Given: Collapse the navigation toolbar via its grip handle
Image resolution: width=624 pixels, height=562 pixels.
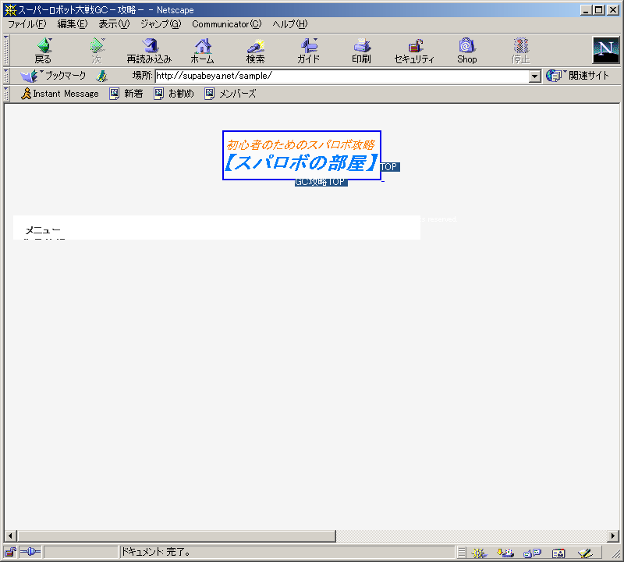Looking at the screenshot, I should (x=6, y=50).
